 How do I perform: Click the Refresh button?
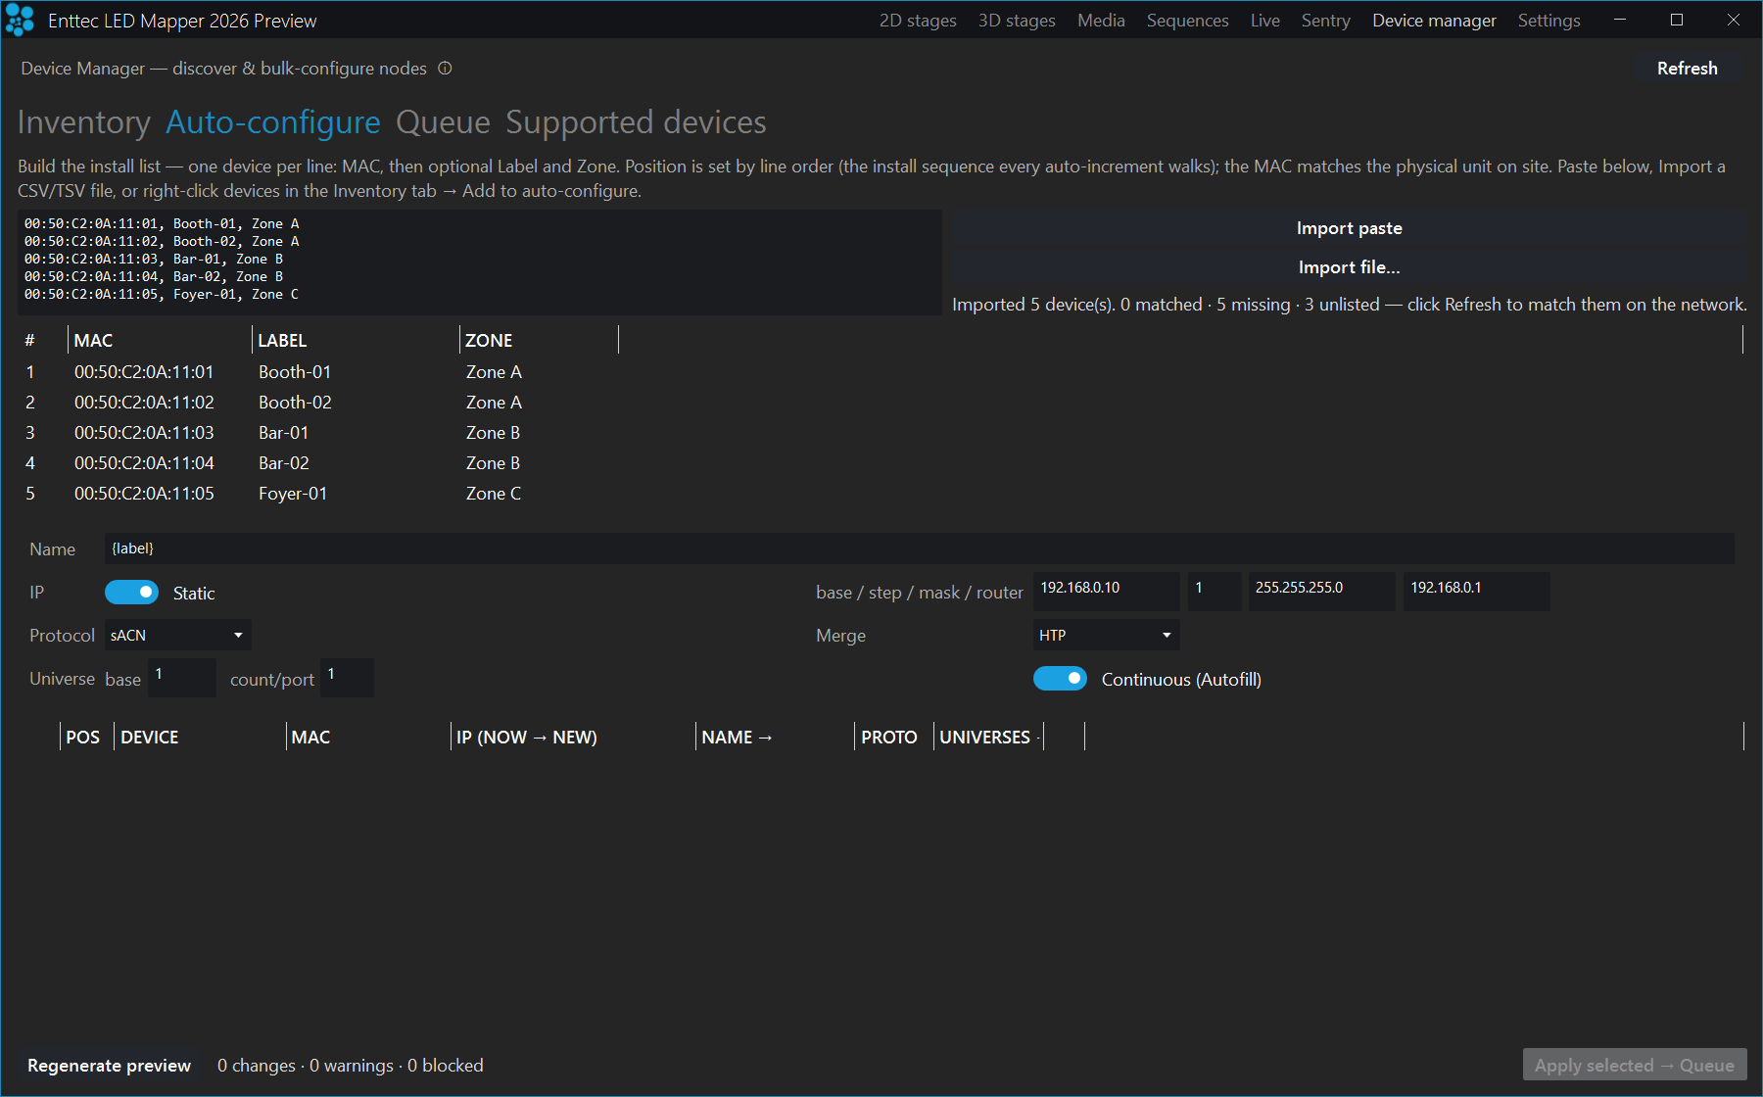(1687, 69)
